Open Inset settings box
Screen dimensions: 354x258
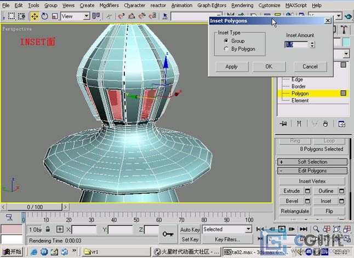pos(341,201)
